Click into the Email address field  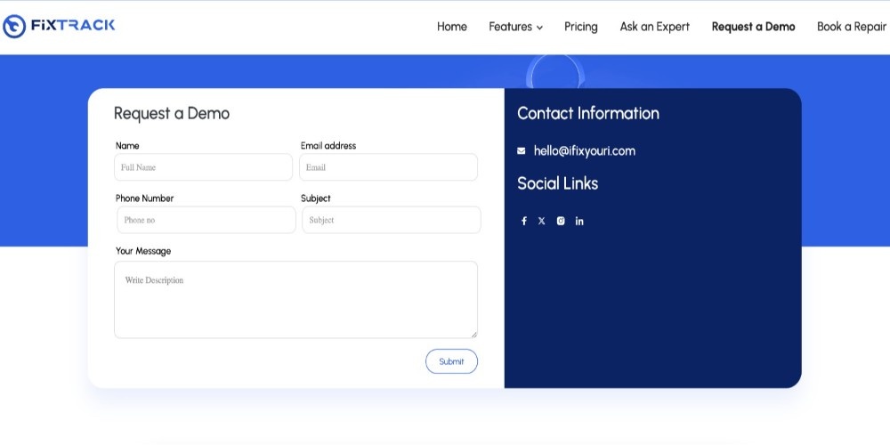[x=388, y=167]
